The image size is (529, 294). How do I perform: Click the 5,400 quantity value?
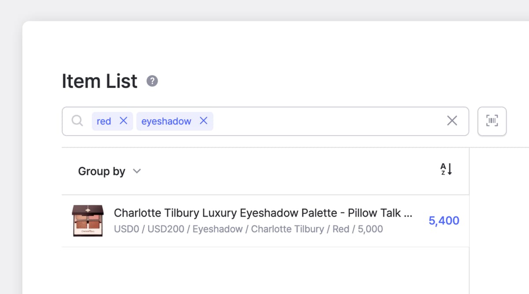[444, 221]
